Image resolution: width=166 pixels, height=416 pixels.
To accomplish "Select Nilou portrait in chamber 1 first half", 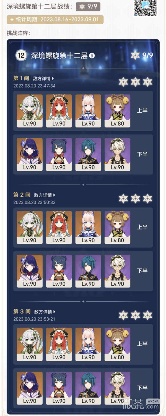I will 59,111.
